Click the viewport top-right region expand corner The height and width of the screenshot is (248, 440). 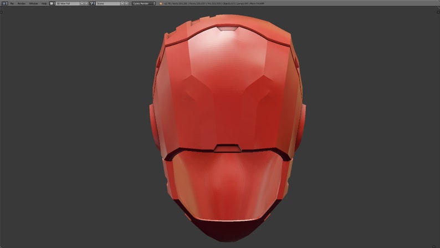[438, 12]
